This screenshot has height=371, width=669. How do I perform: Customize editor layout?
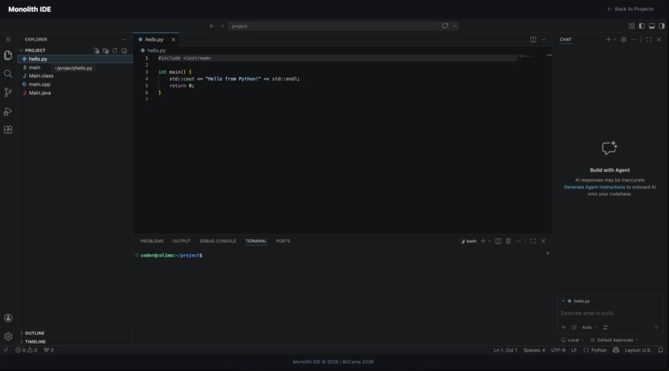632,26
